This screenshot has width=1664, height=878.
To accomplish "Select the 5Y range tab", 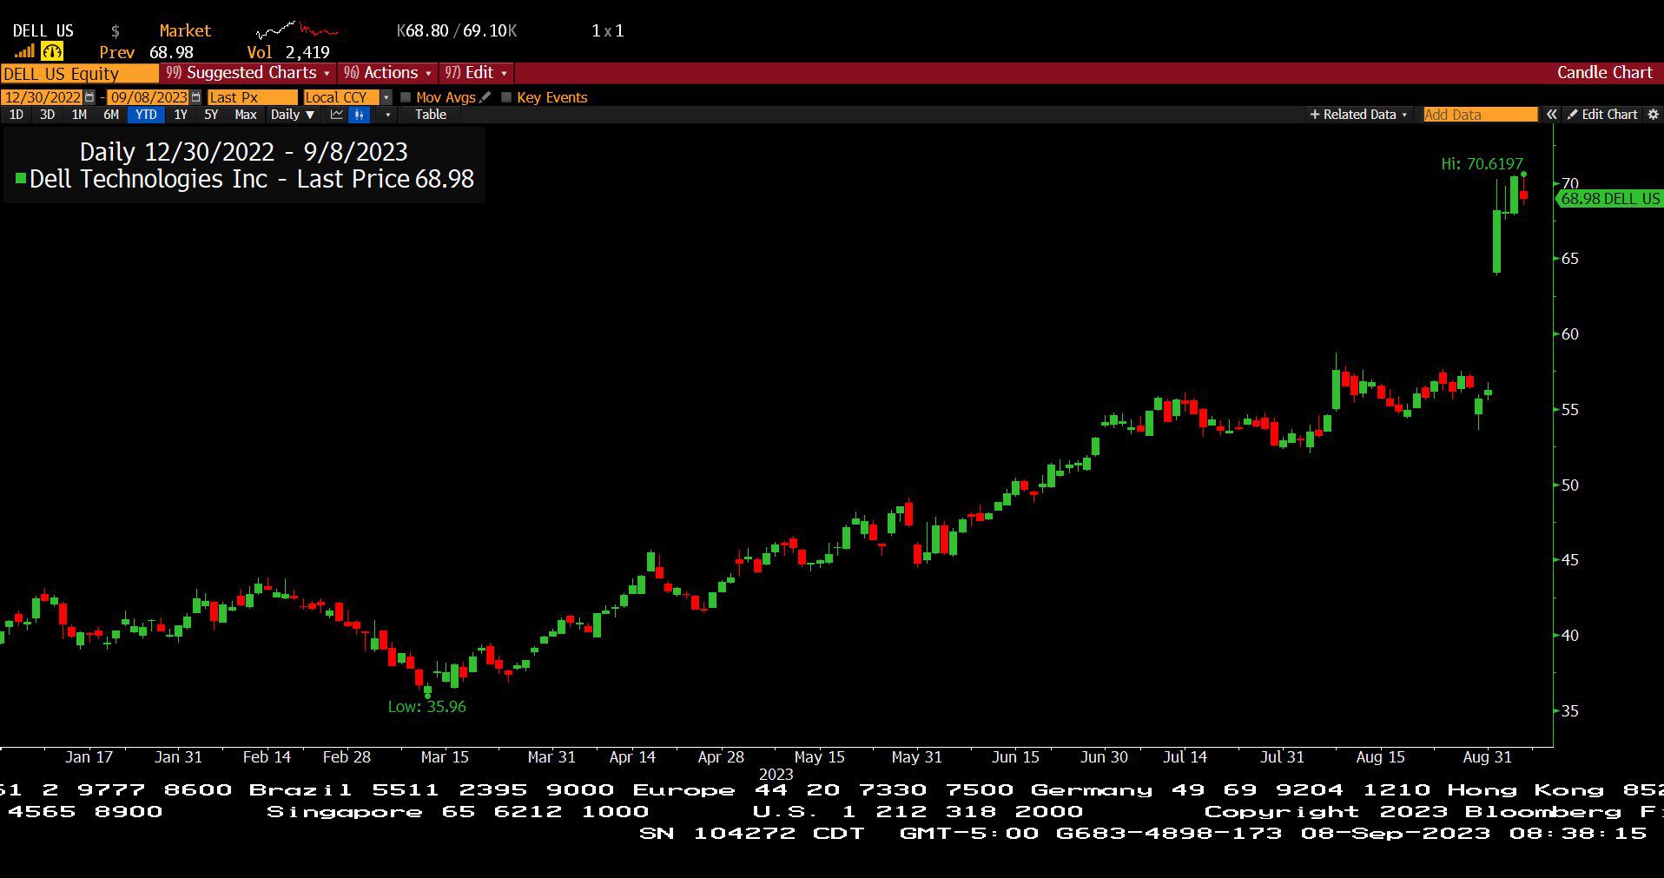I will click(x=211, y=115).
